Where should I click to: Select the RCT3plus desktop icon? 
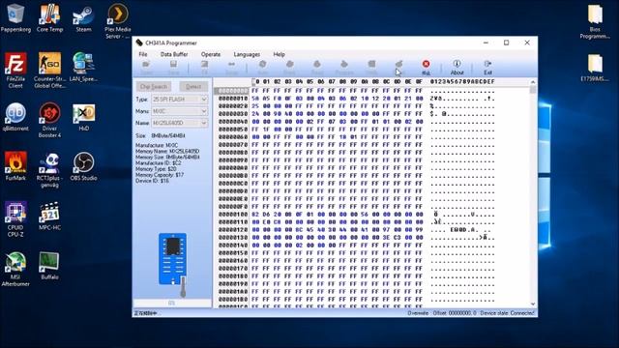coord(49,170)
